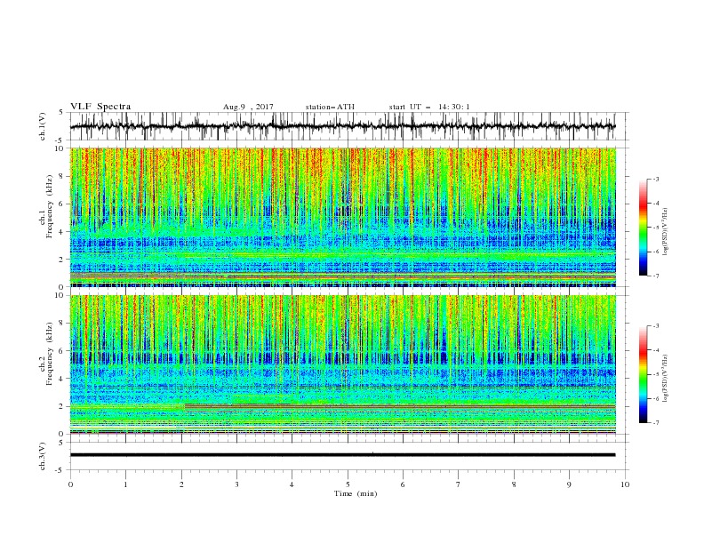704x544 pixels.
Task: Click the '5' label on the time axis
Action: 348,484
